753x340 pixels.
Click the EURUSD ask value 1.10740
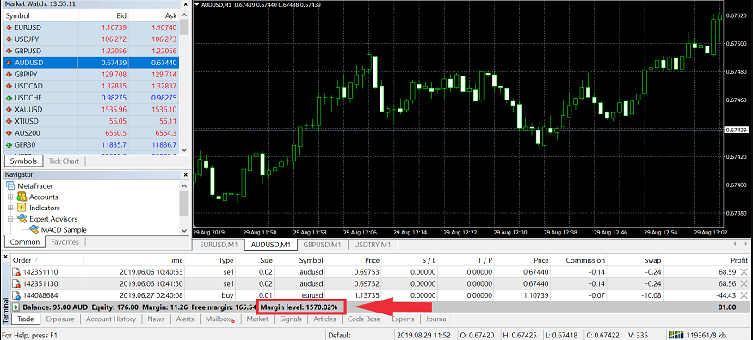pos(164,27)
